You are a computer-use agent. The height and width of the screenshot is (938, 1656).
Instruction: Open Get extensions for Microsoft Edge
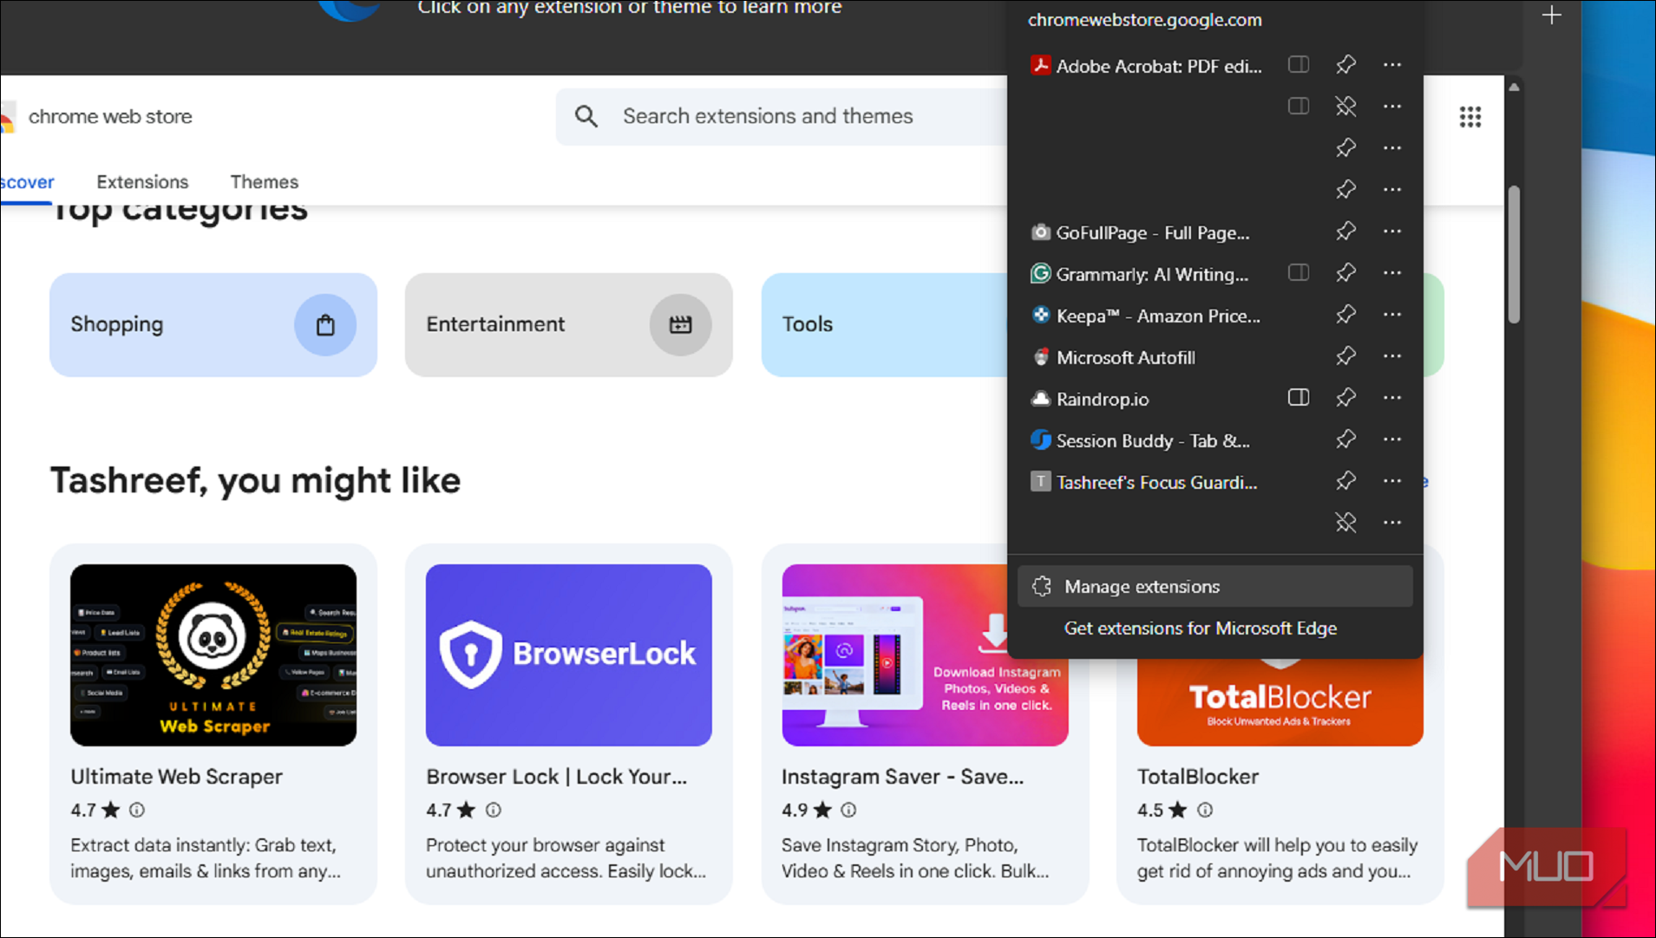point(1200,629)
